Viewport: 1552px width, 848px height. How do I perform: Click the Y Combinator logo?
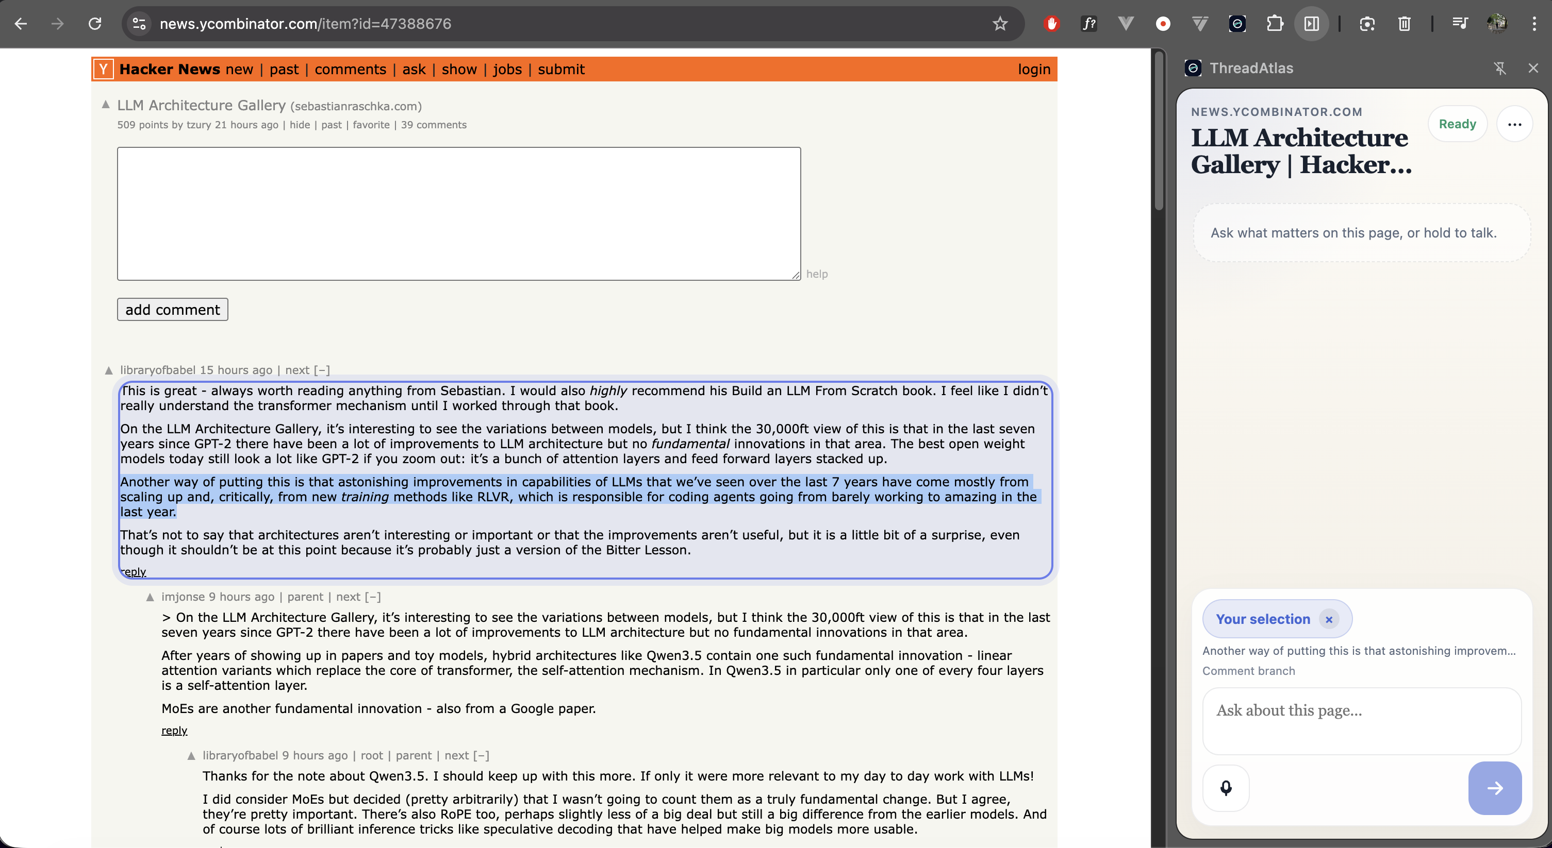click(104, 69)
